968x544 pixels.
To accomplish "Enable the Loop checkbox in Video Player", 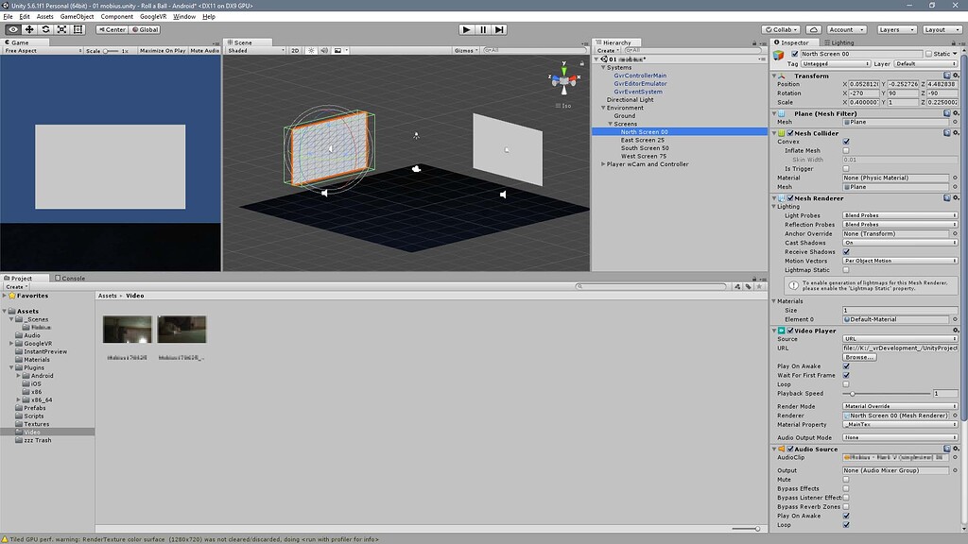I will pyautogui.click(x=846, y=383).
